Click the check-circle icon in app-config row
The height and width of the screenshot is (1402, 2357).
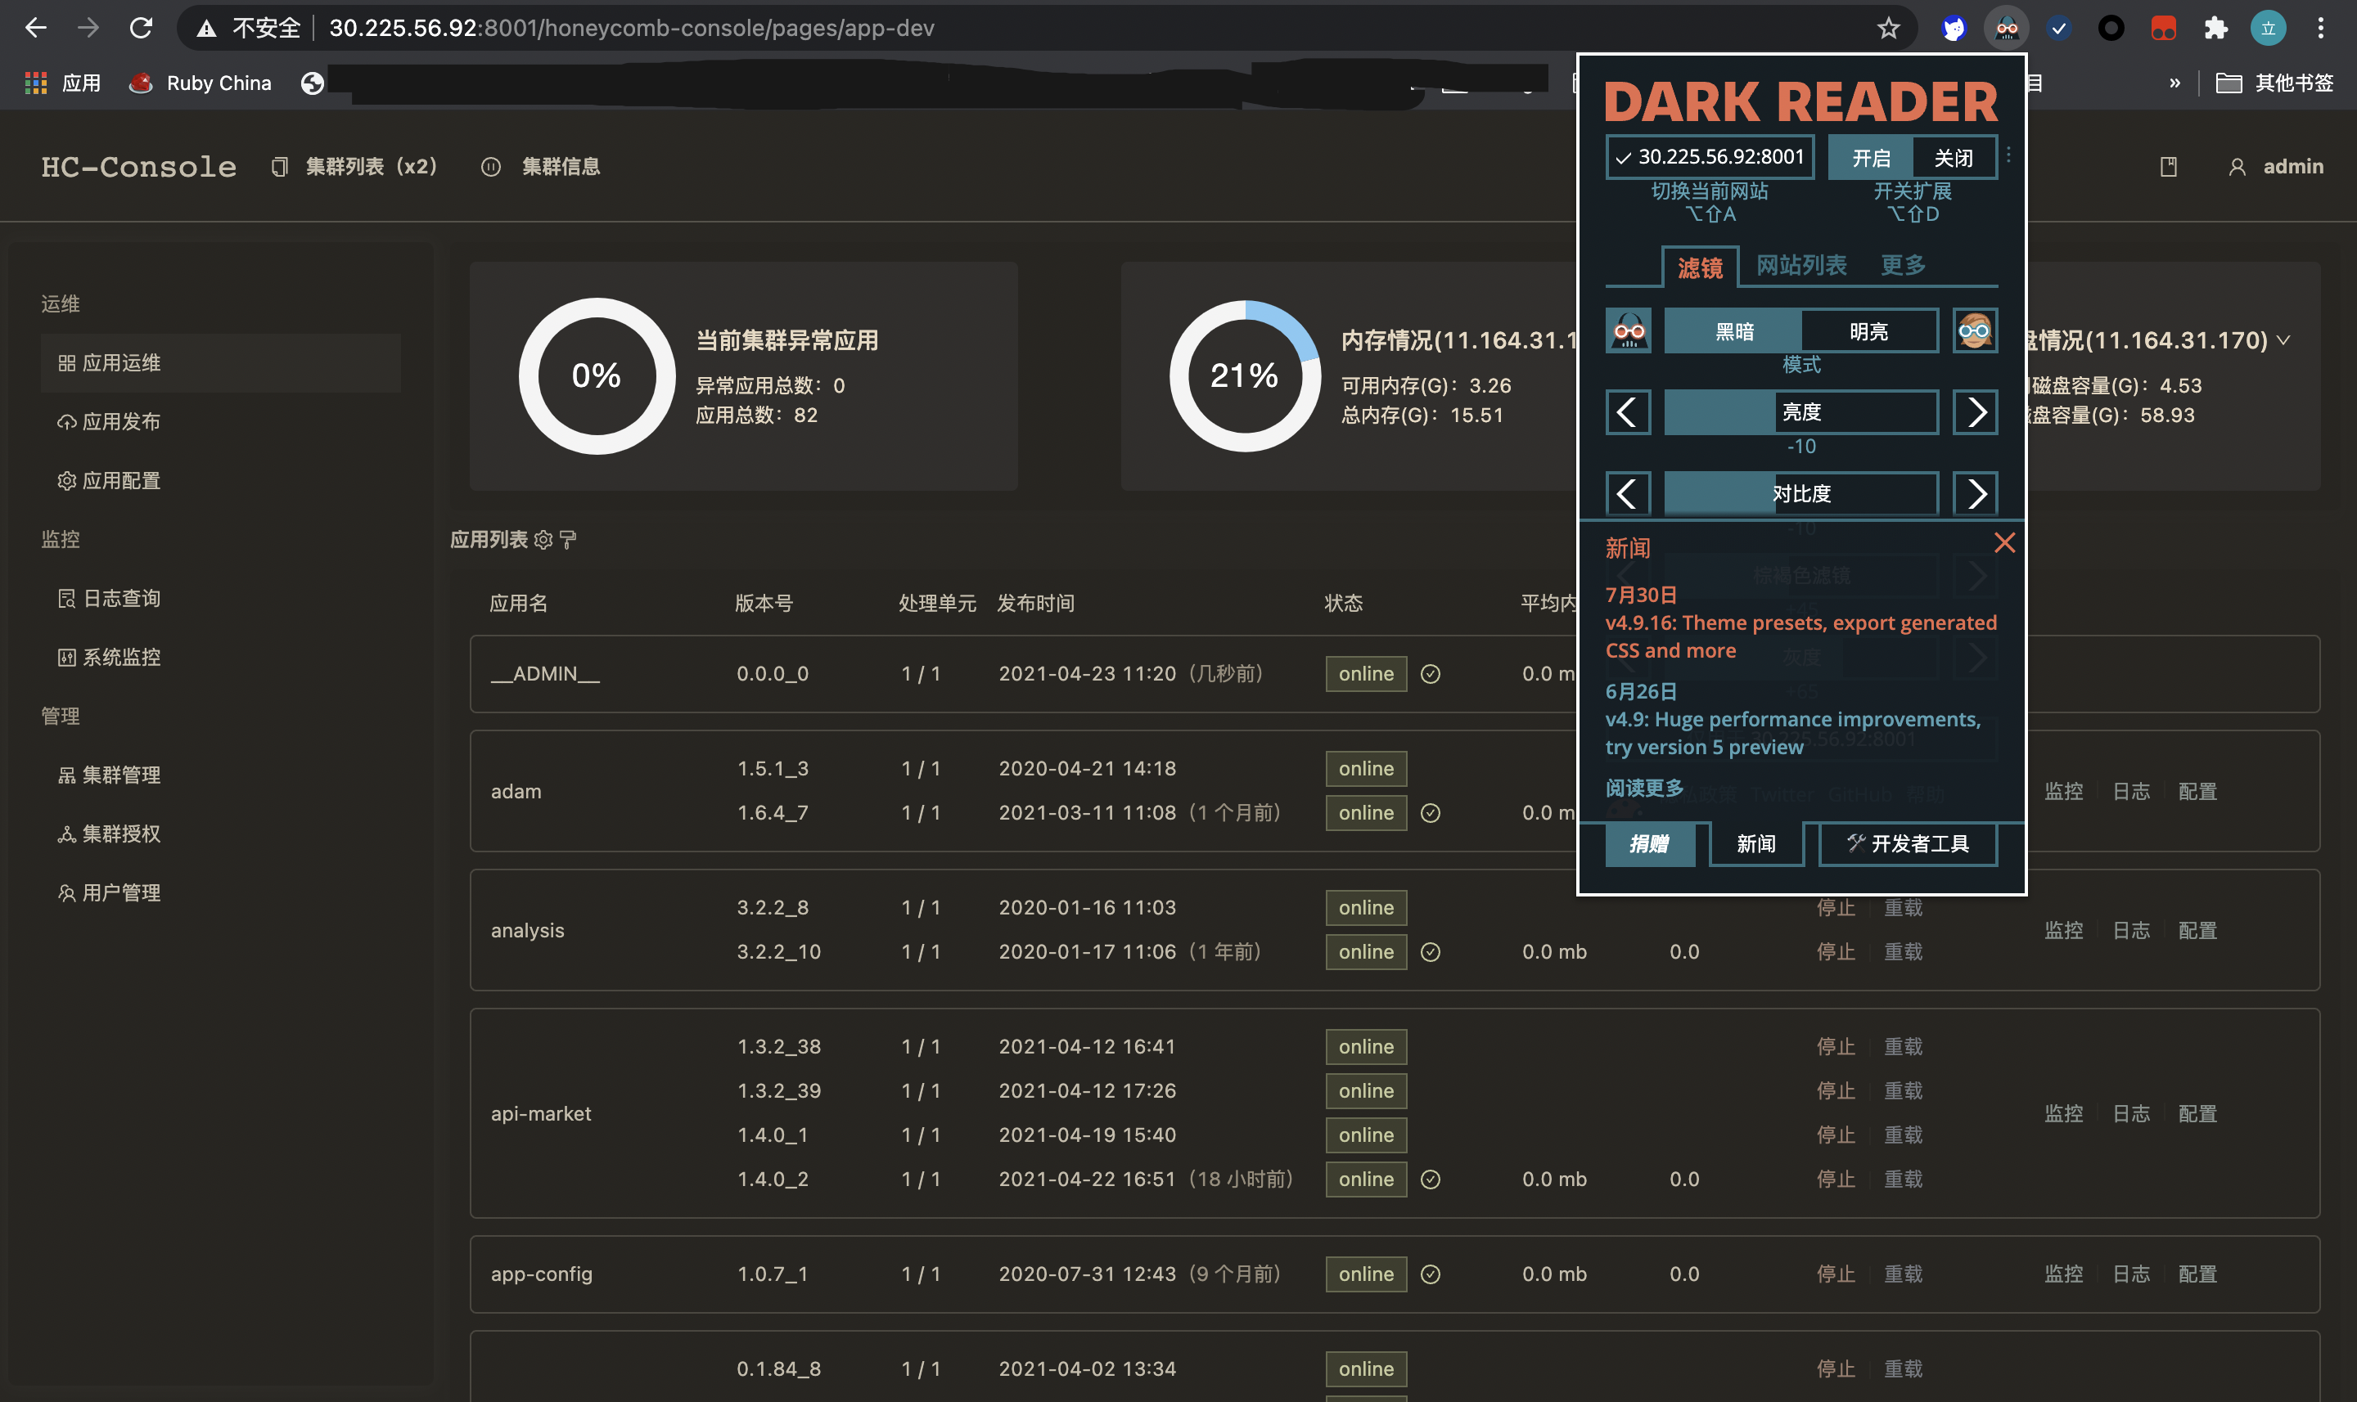(1430, 1274)
